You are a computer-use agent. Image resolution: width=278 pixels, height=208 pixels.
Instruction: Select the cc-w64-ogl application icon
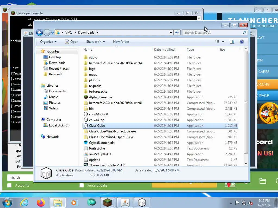(86, 120)
